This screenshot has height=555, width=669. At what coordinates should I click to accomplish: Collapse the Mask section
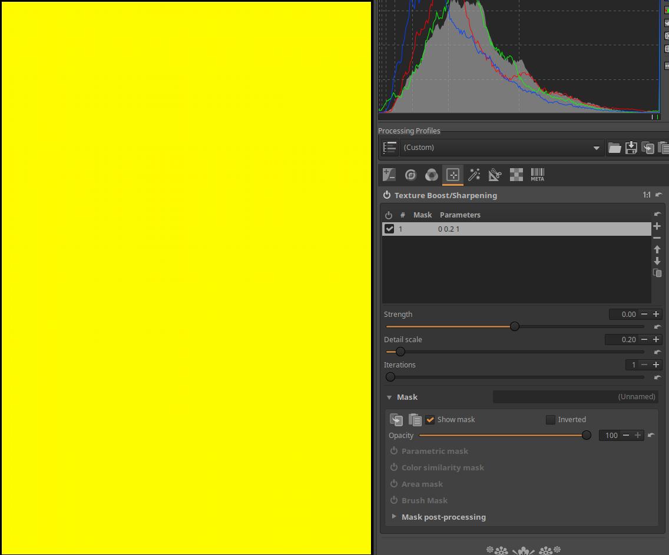[x=389, y=397]
